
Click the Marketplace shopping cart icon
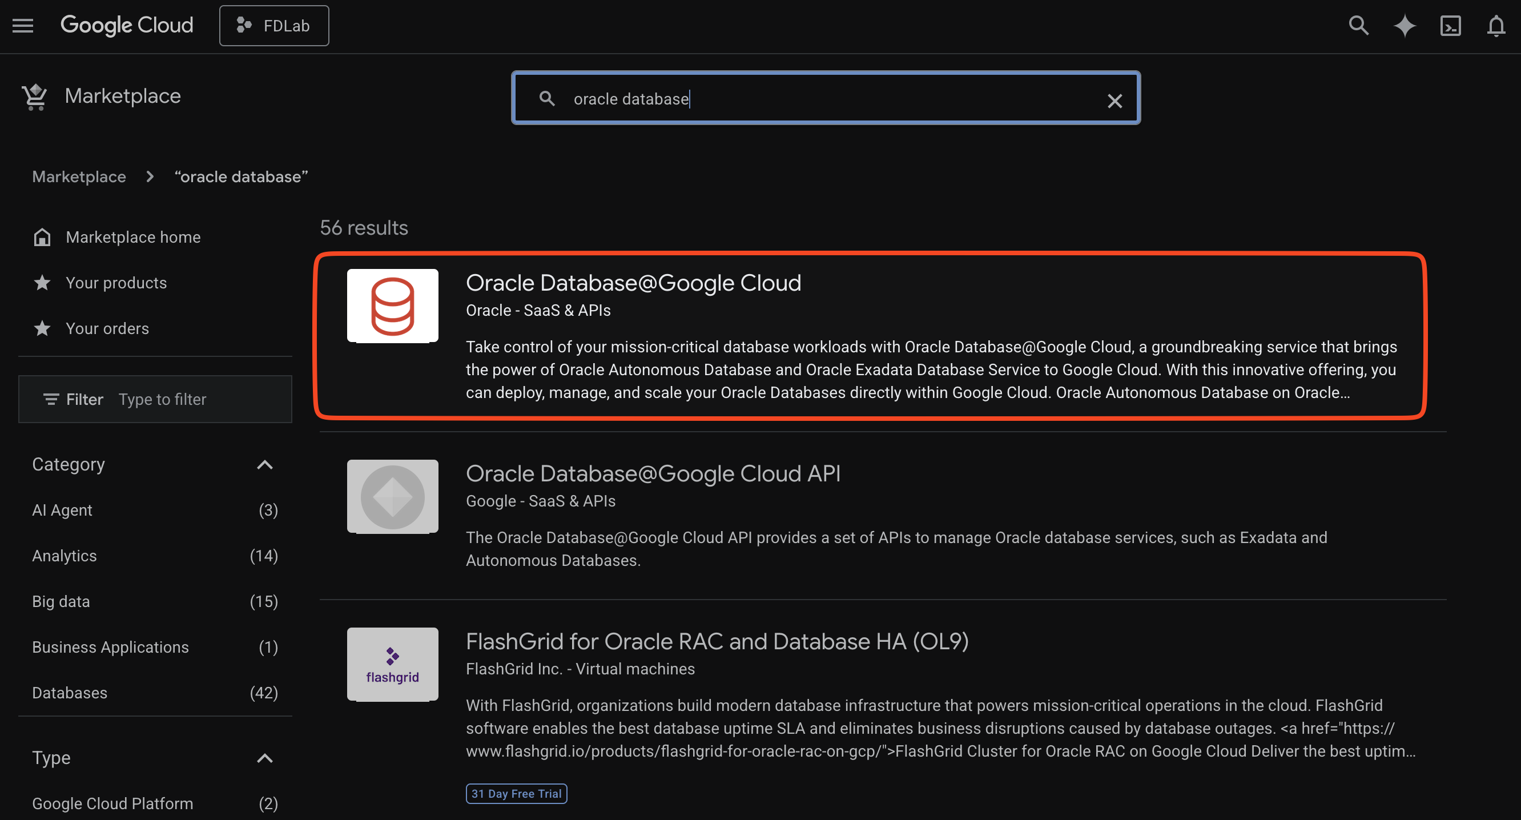34,97
